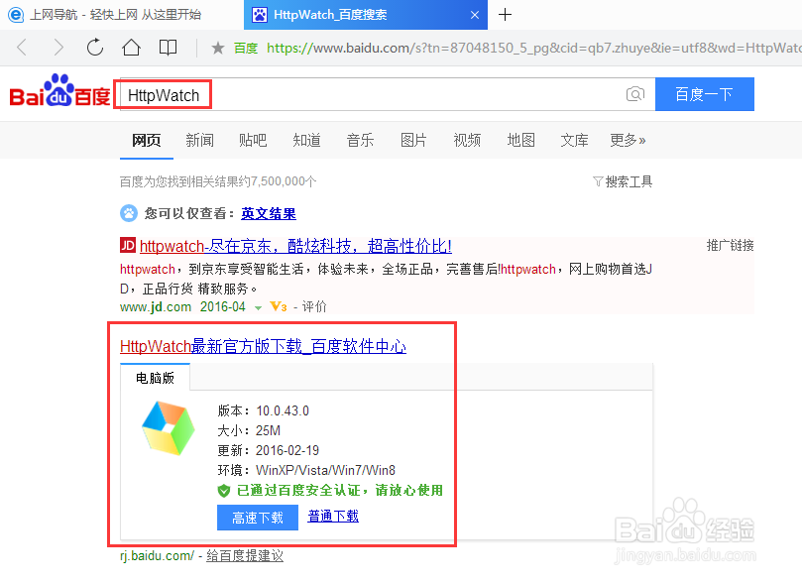Click the JD icon beside the ad result

(127, 245)
